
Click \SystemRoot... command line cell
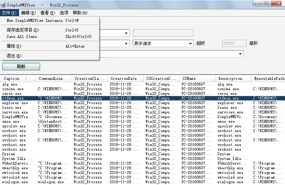pos(52,122)
